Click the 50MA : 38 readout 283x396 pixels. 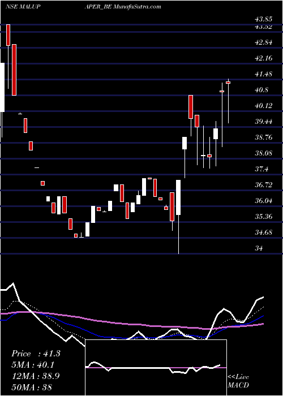pyautogui.click(x=32, y=387)
